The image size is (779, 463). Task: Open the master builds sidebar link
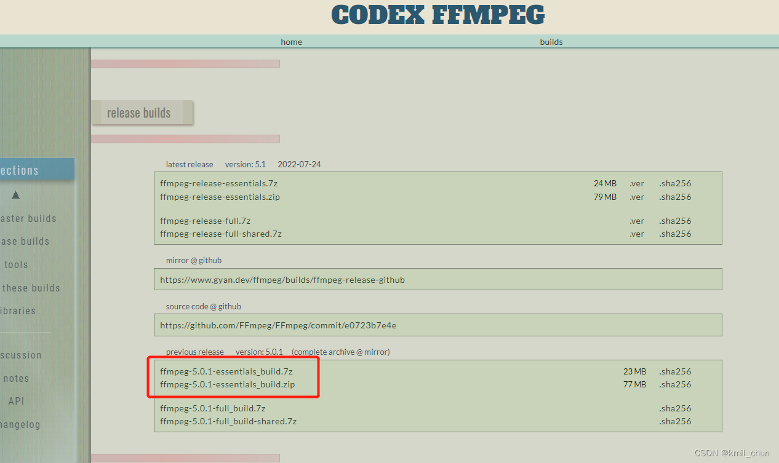28,218
